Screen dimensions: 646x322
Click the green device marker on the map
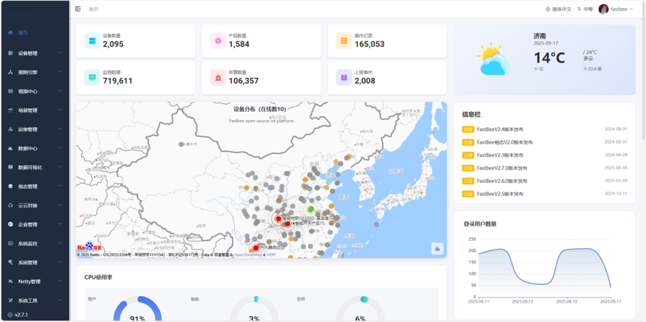point(311,209)
